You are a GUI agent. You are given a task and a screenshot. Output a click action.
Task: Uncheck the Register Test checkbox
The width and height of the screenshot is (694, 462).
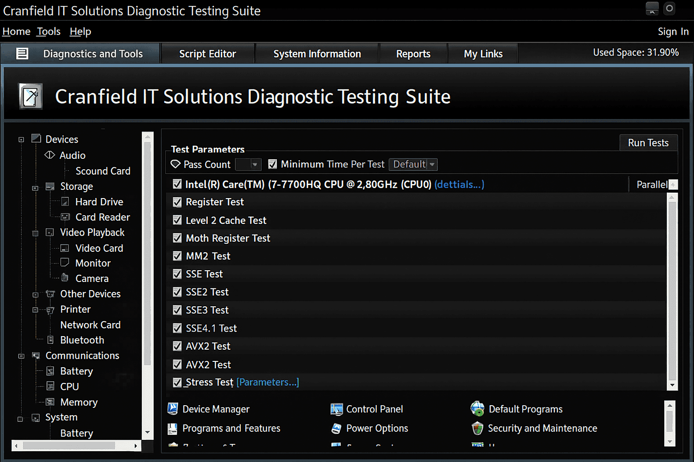(177, 202)
